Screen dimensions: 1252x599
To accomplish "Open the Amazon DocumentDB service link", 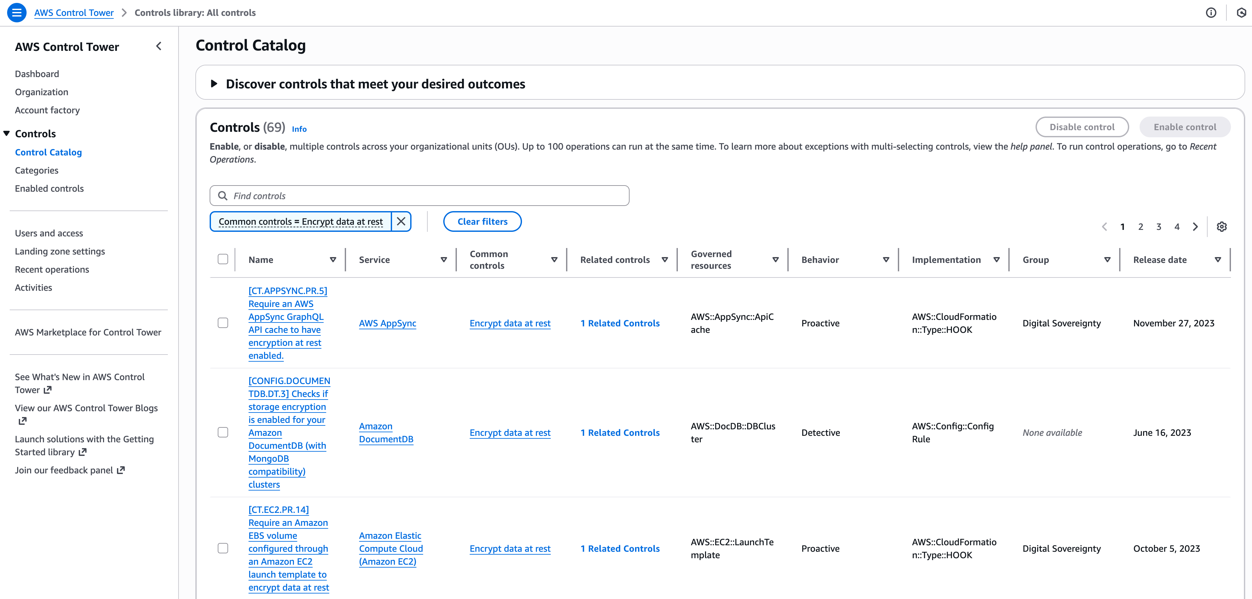I will 386,432.
